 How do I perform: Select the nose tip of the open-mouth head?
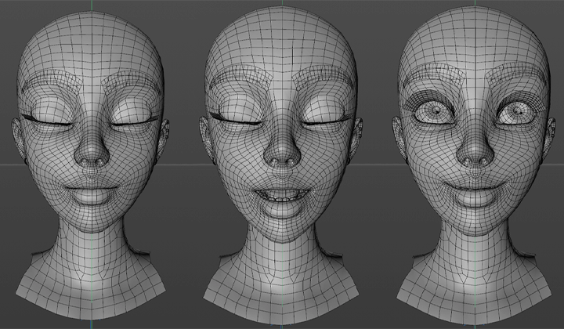pyautogui.click(x=283, y=154)
